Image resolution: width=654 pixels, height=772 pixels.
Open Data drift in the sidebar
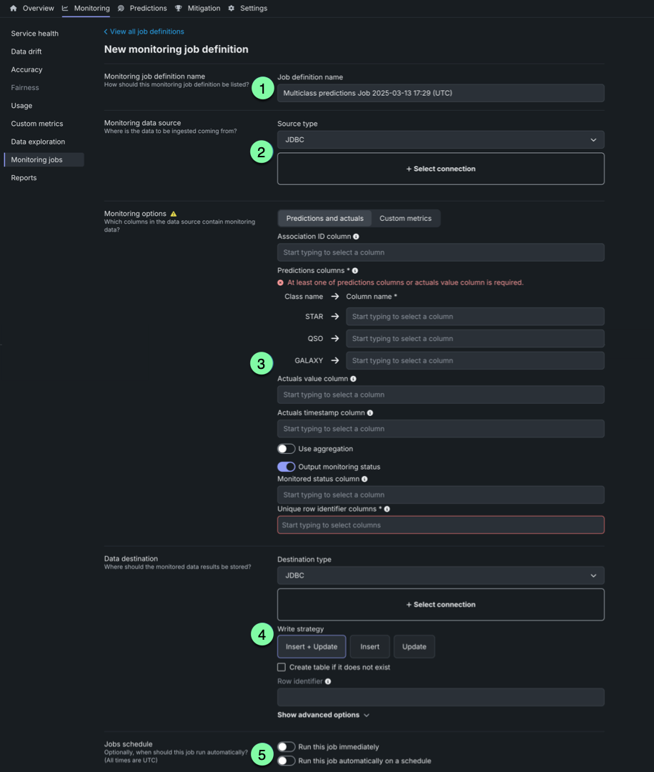tap(28, 51)
